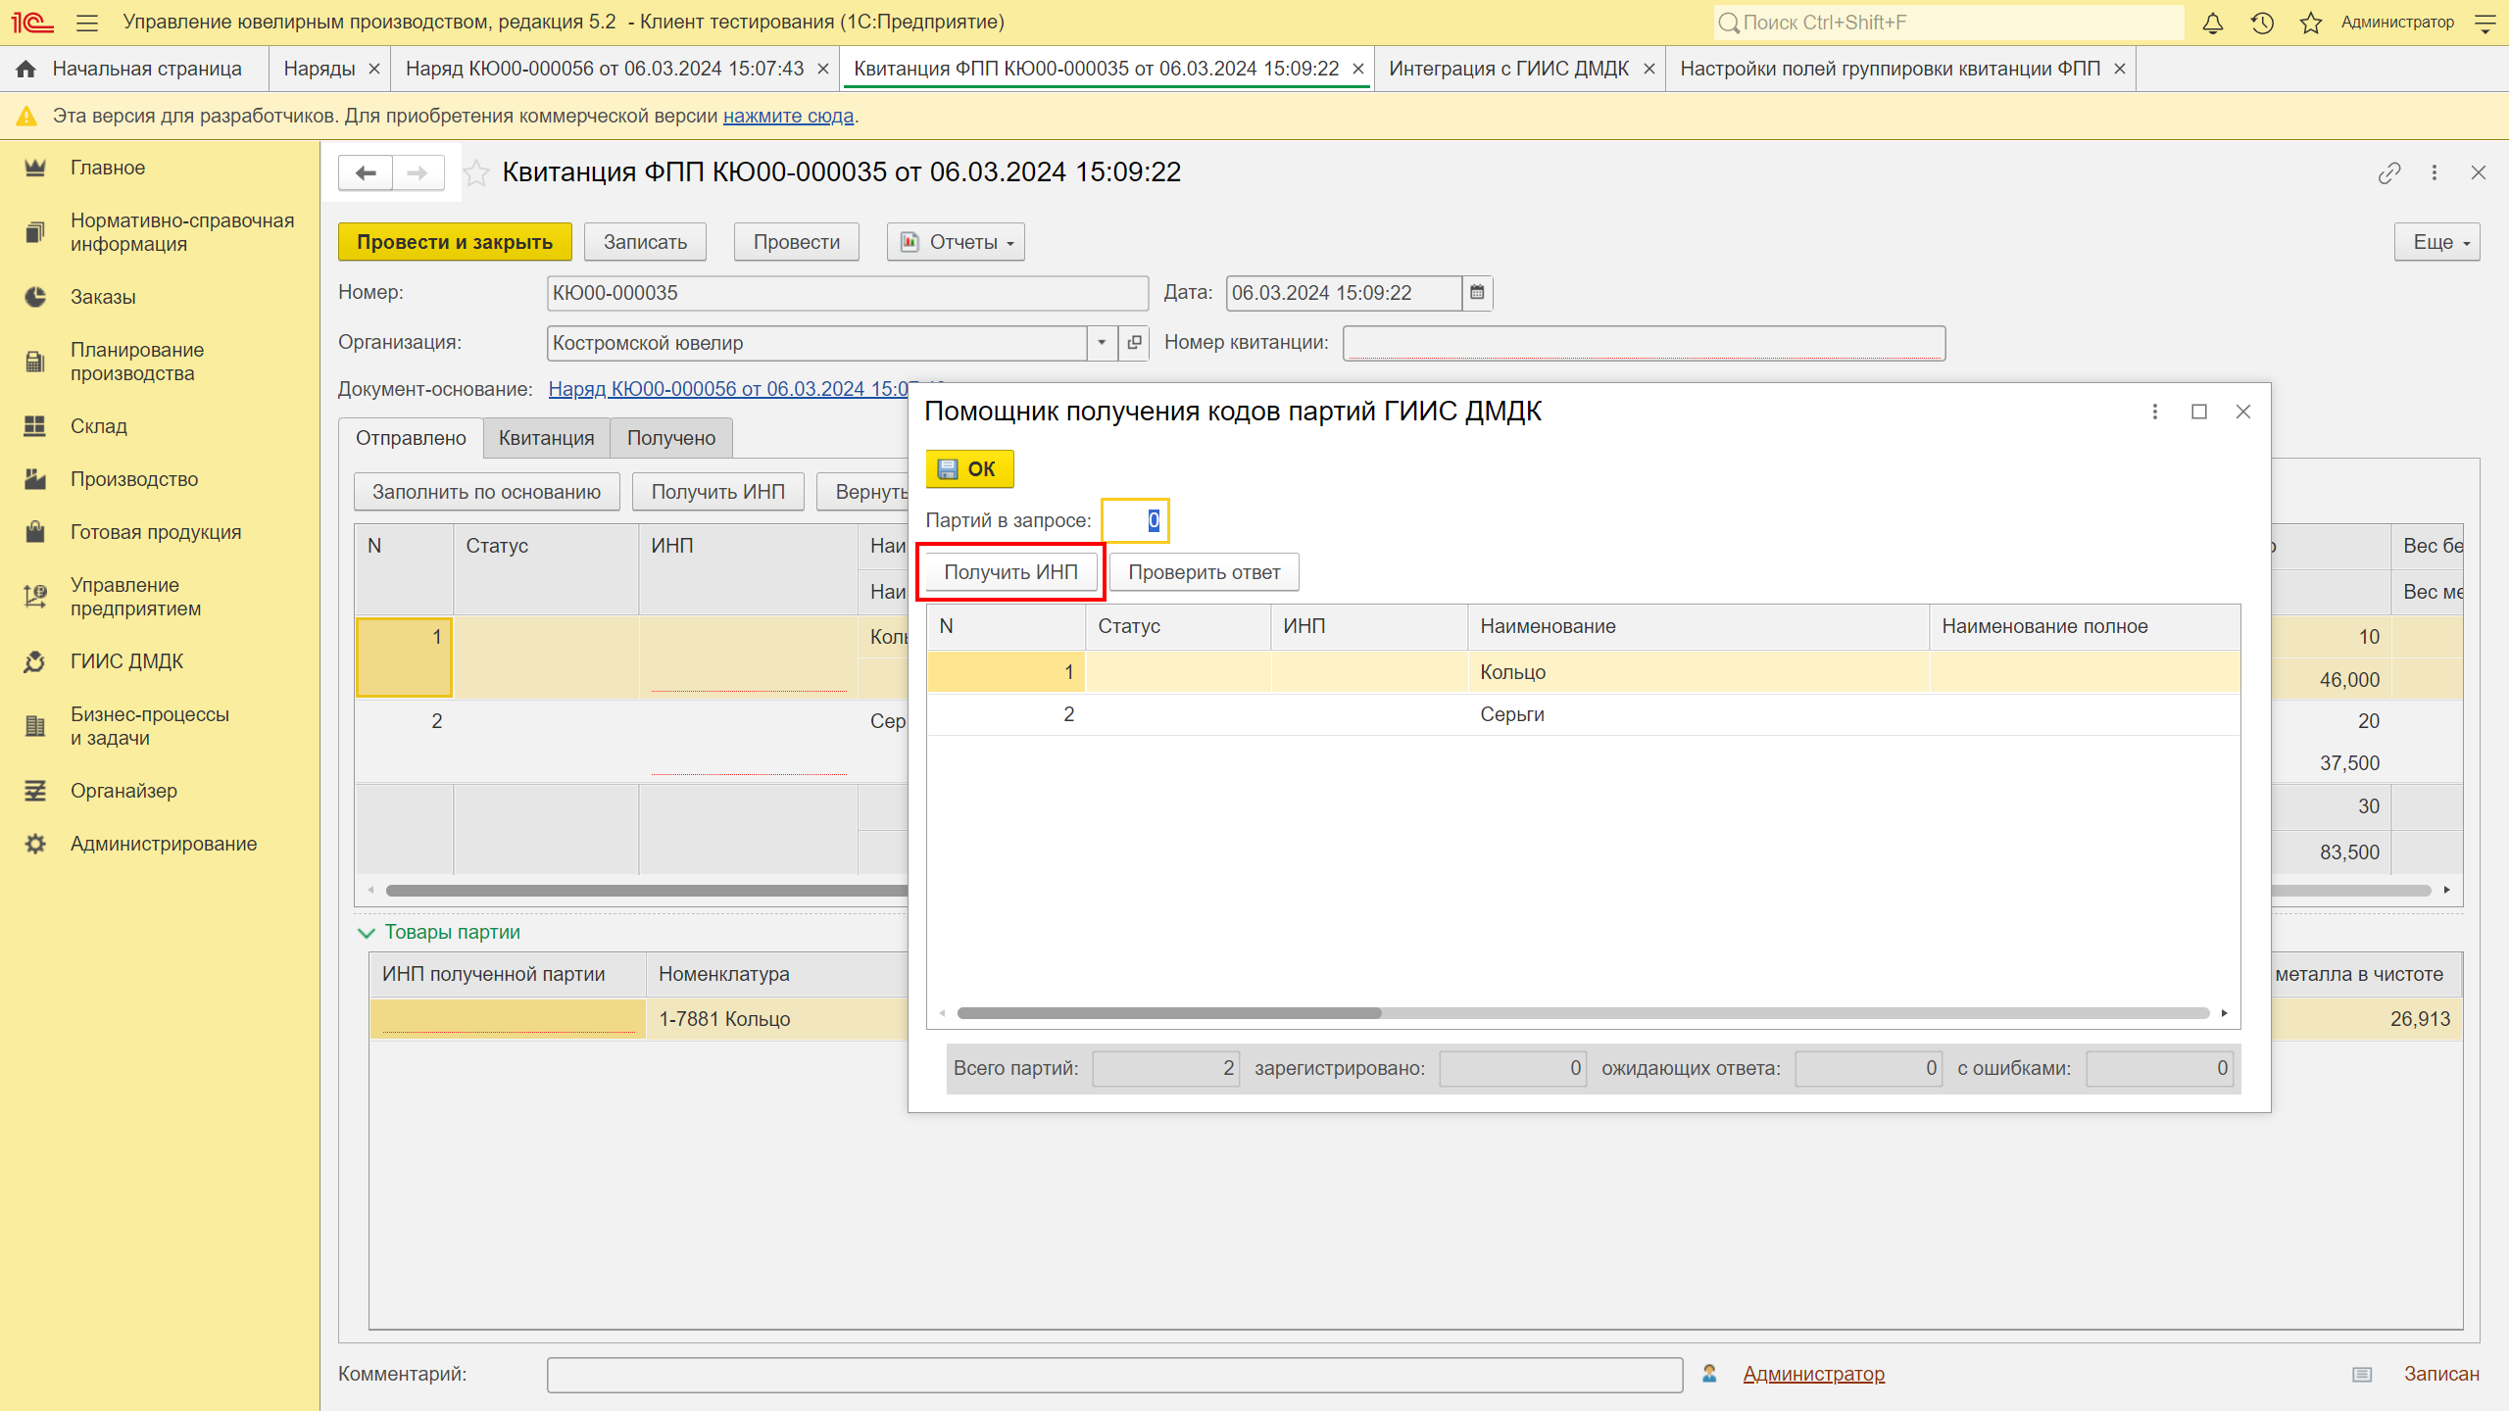This screenshot has height=1411, width=2509.
Task: Click the Партий в запросе field
Action: click(1135, 520)
